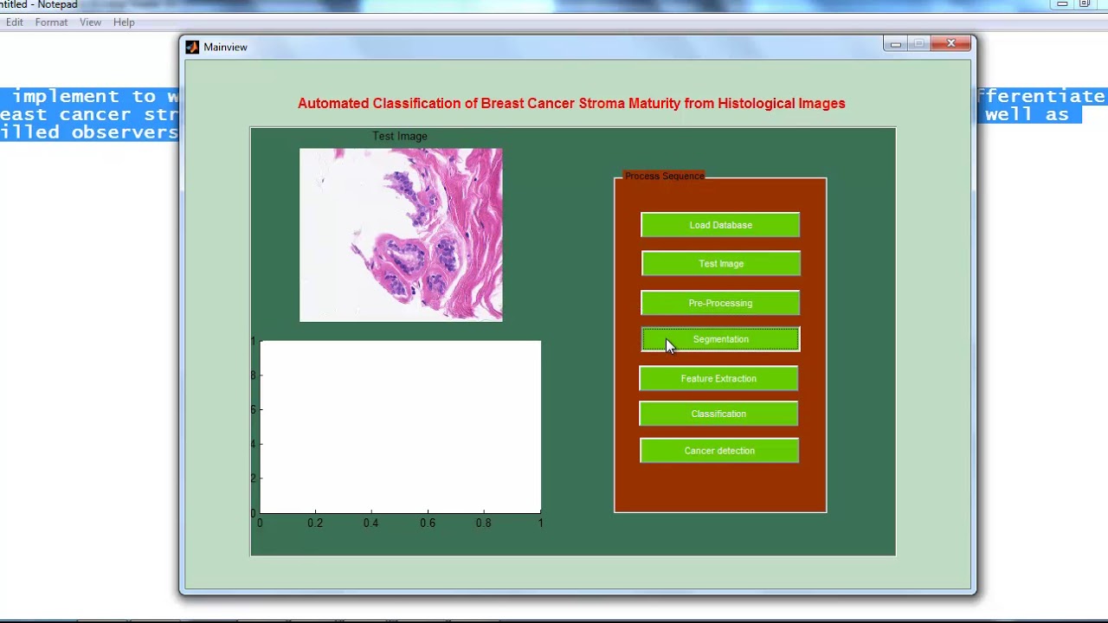The width and height of the screenshot is (1108, 623).
Task: Minimize the Mainview window
Action: pos(896,43)
